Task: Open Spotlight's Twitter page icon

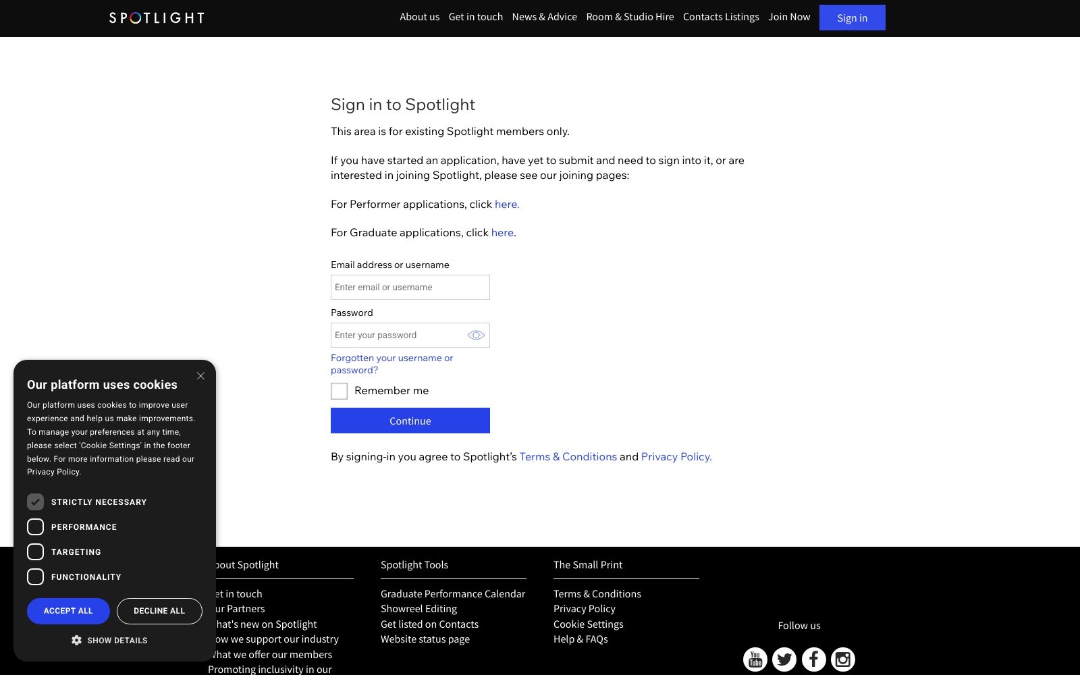Action: click(x=784, y=659)
